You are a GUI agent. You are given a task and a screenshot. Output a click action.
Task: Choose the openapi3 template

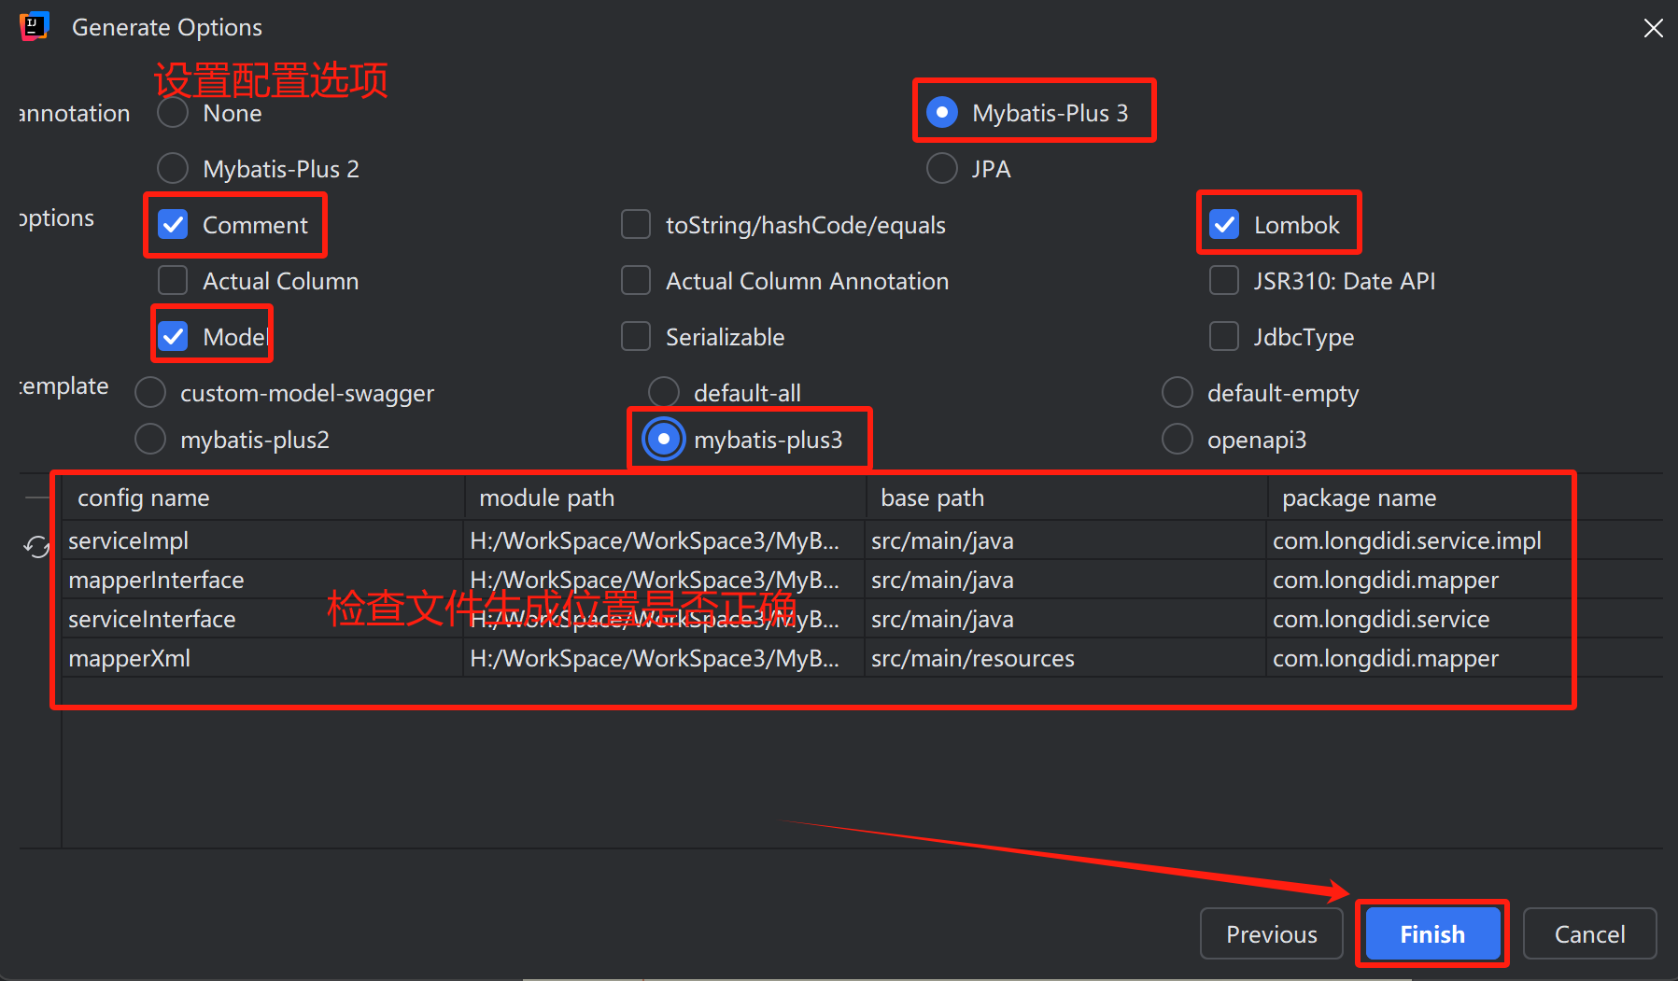1177,440
